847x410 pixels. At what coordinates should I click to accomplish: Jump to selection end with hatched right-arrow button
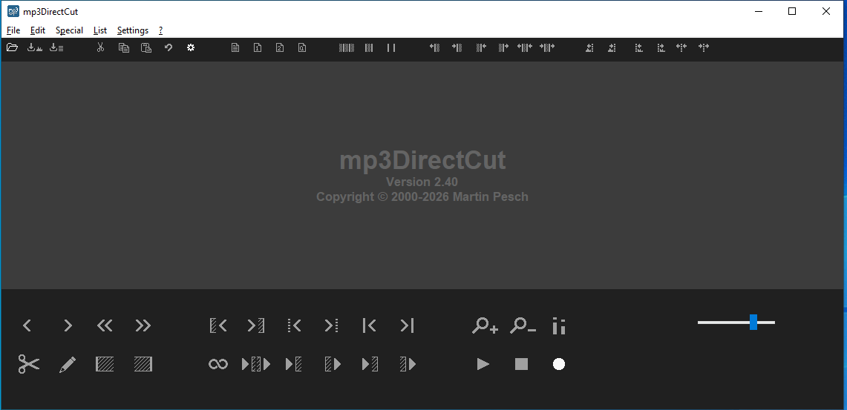point(256,325)
